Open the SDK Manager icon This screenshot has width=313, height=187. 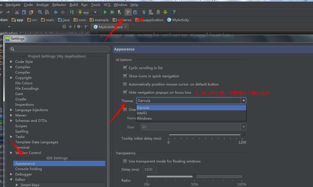158,12
